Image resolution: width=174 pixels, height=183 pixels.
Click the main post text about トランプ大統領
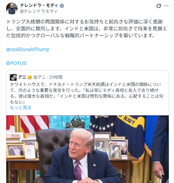click(x=86, y=29)
